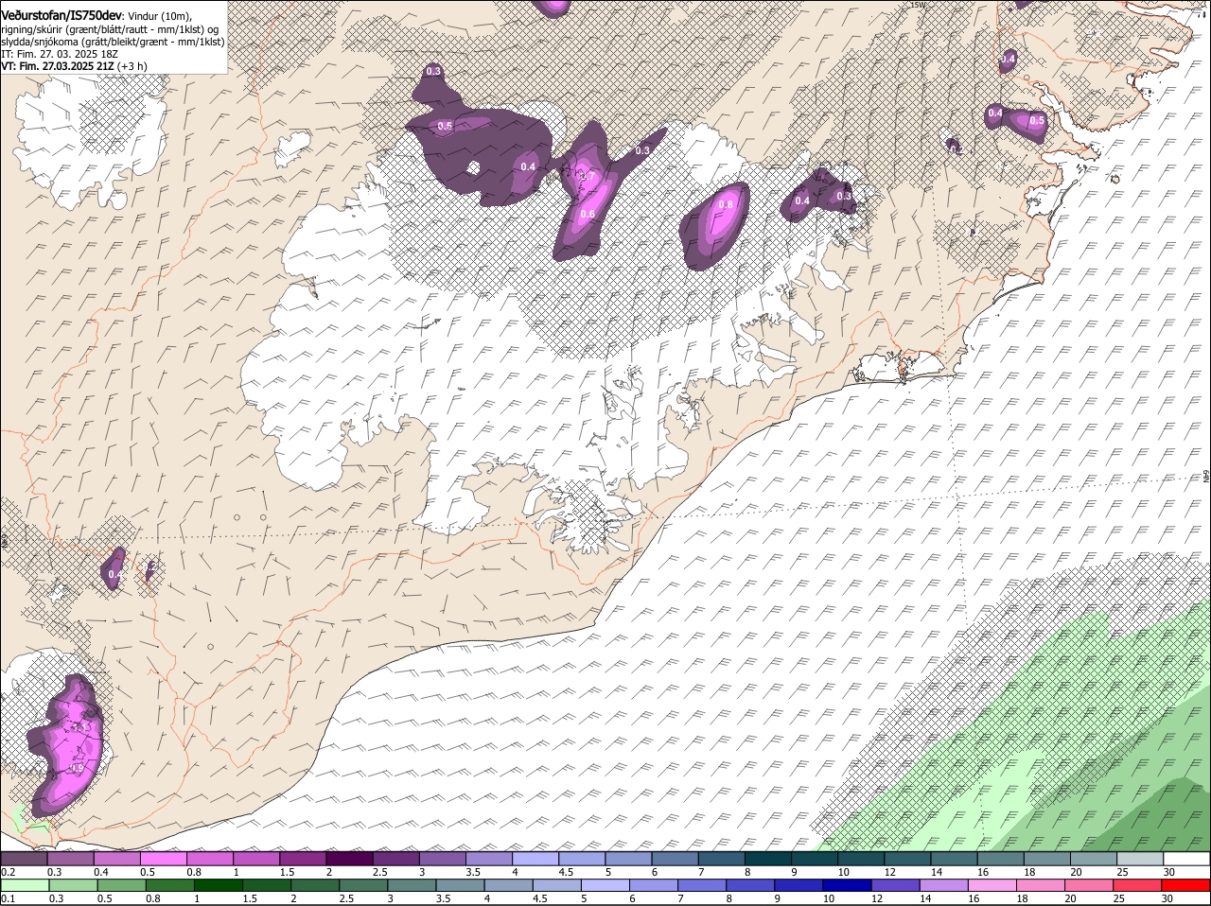Pick the 0.5 green swatch in bottom rain legend
This screenshot has width=1211, height=906.
pyautogui.click(x=121, y=885)
